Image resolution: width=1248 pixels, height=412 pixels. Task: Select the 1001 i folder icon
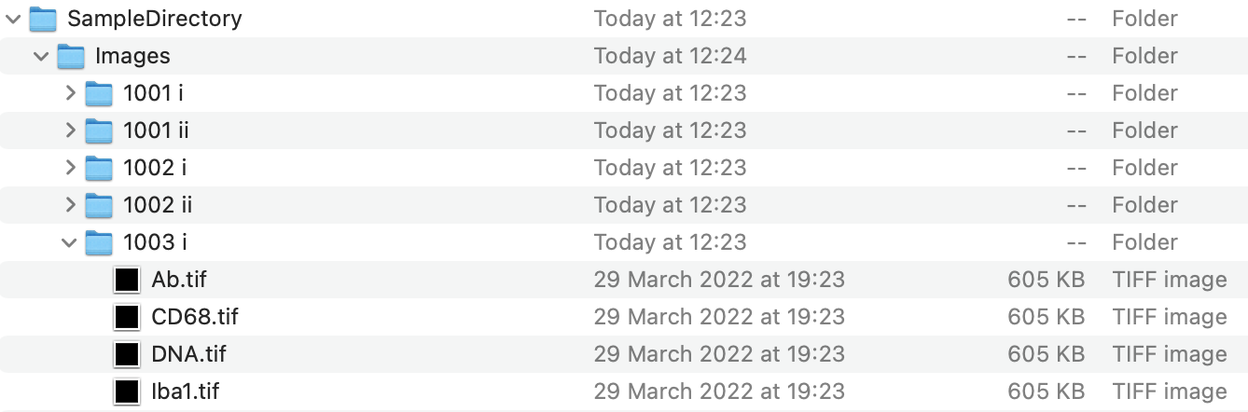pyautogui.click(x=99, y=93)
